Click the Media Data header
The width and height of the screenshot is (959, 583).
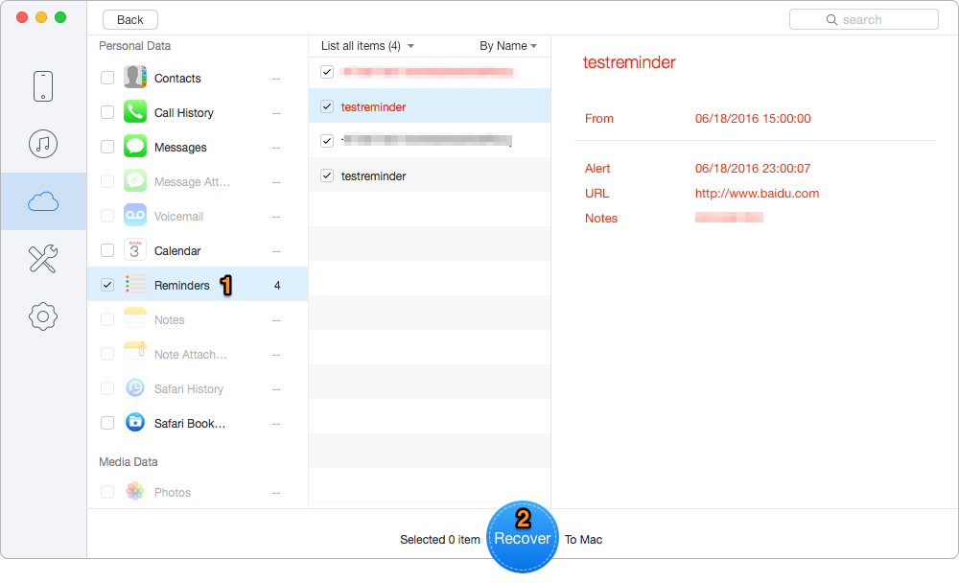tap(128, 462)
